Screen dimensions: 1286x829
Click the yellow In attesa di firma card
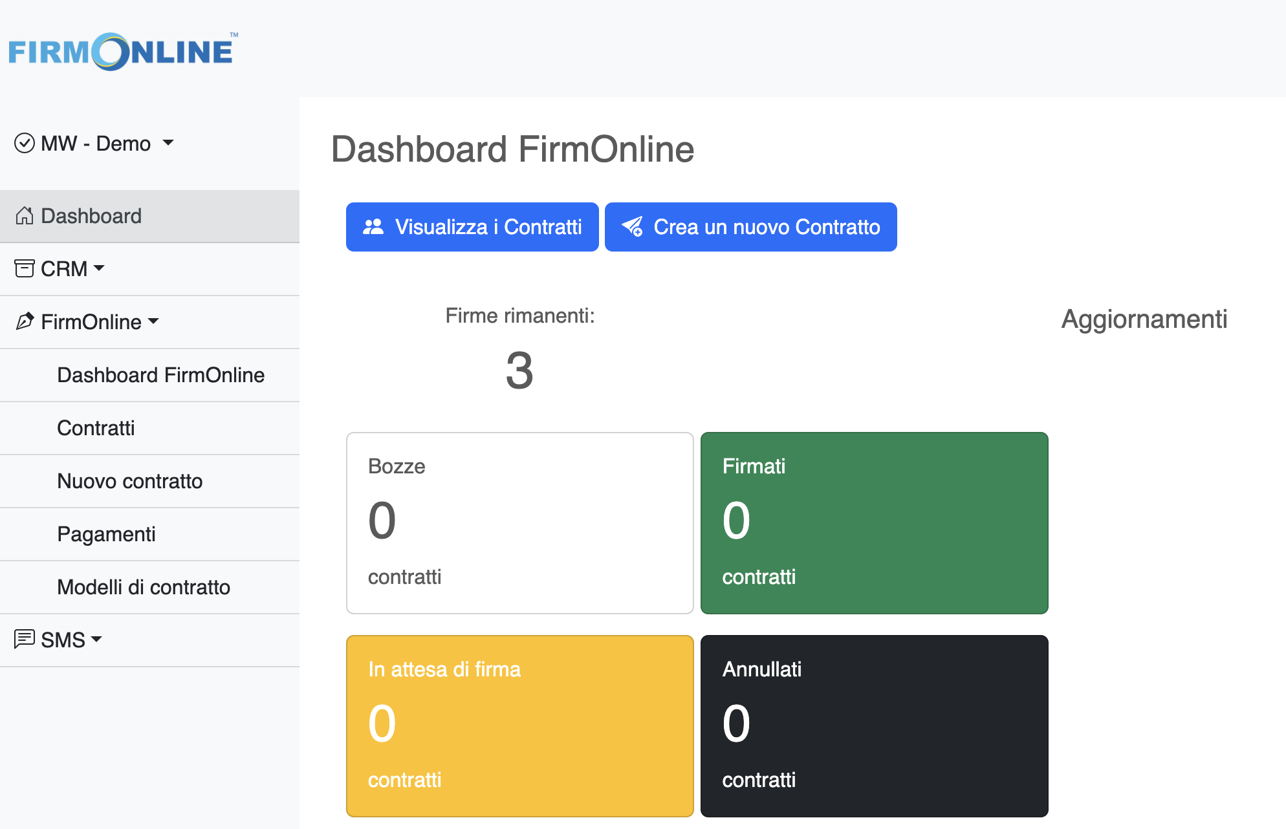[519, 726]
